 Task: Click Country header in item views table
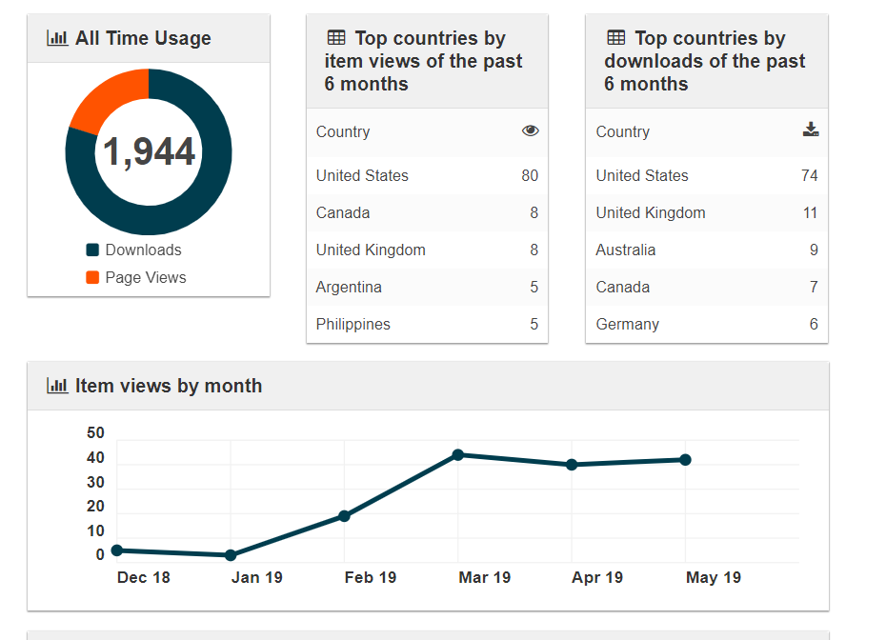[343, 131]
